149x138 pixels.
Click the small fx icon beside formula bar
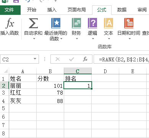[85, 59]
